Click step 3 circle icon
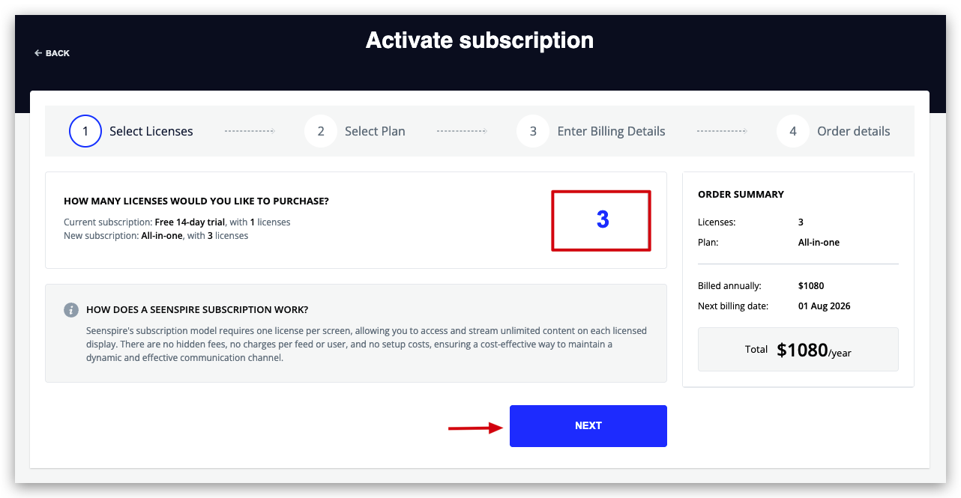 tap(533, 131)
